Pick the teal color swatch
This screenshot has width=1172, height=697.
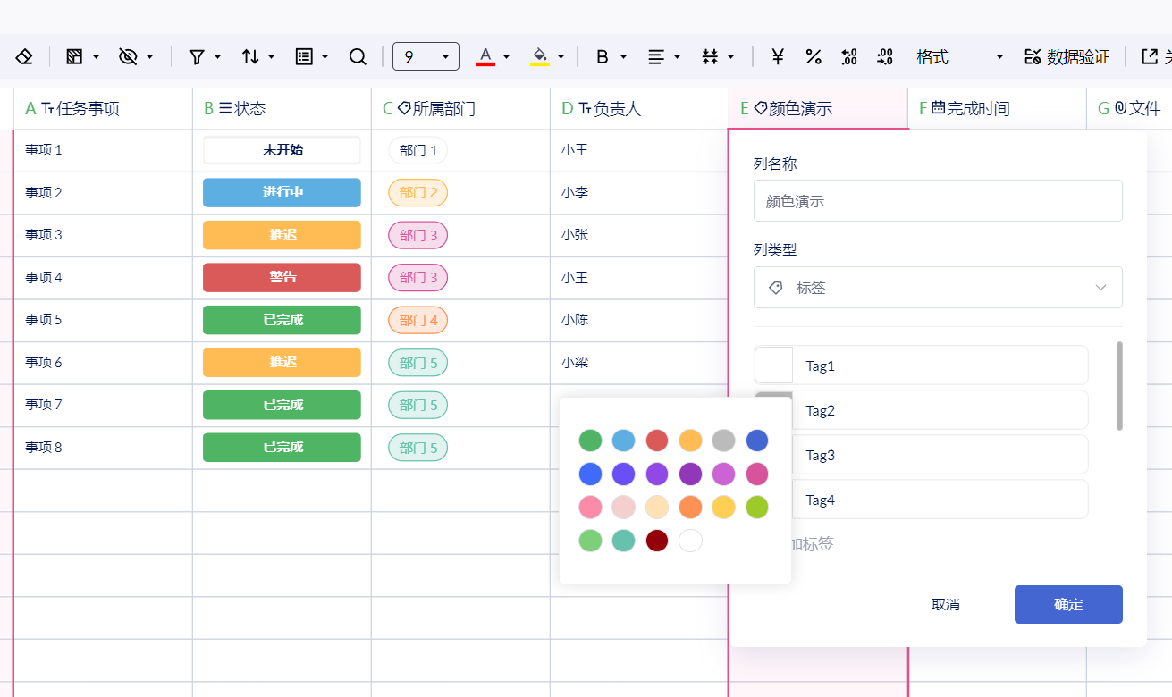(x=623, y=541)
